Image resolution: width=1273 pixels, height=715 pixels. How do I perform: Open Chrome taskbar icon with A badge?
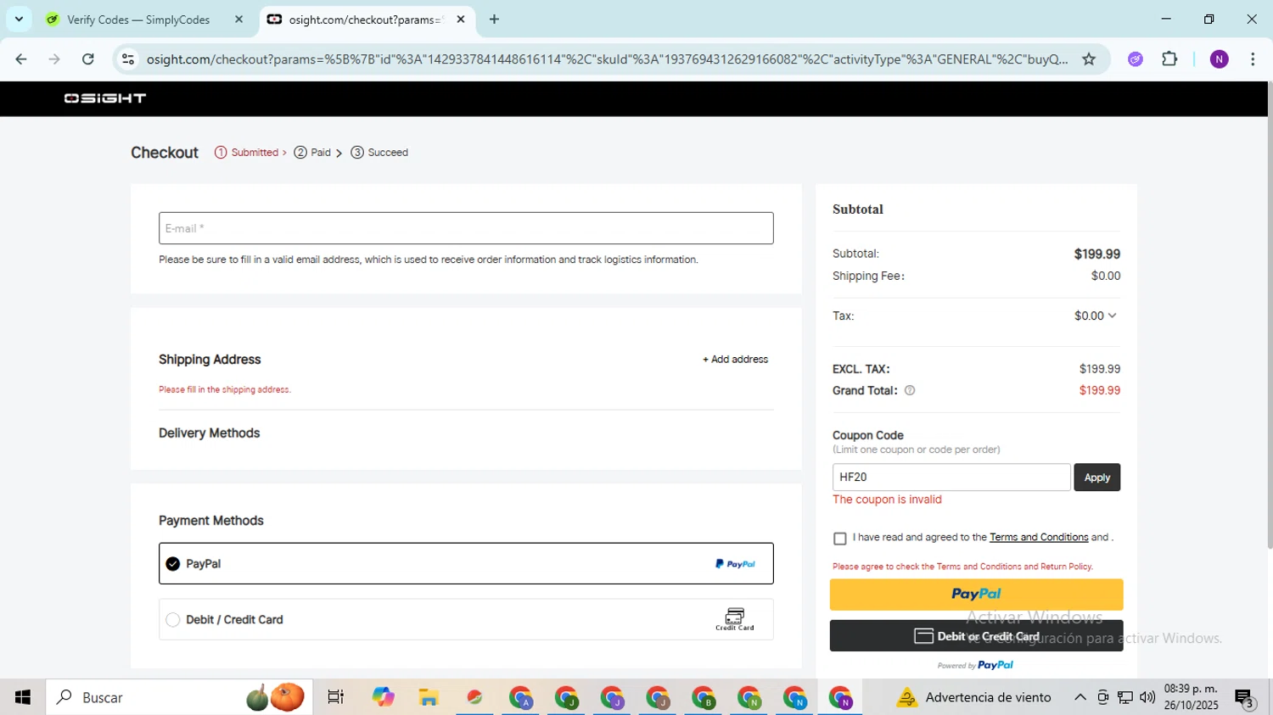(520, 697)
